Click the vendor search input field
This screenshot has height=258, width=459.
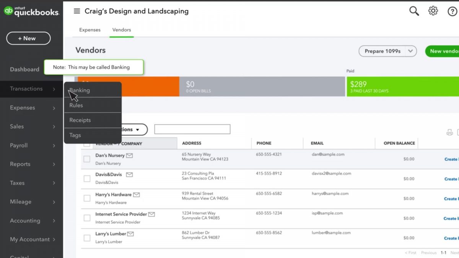pyautogui.click(x=192, y=129)
